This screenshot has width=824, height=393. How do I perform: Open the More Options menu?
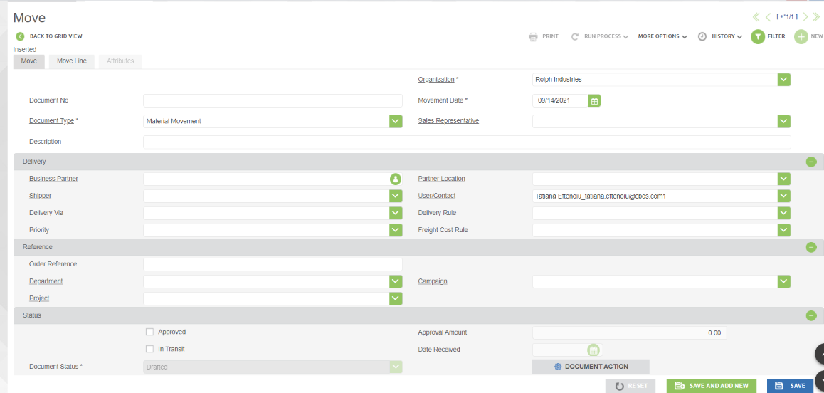pos(662,36)
